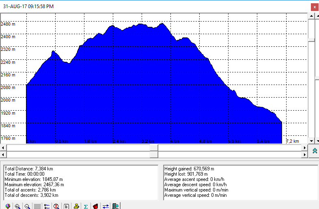The height and width of the screenshot is (209, 319).
Task: Show totals with the Sigma icon
Action: 86,206
